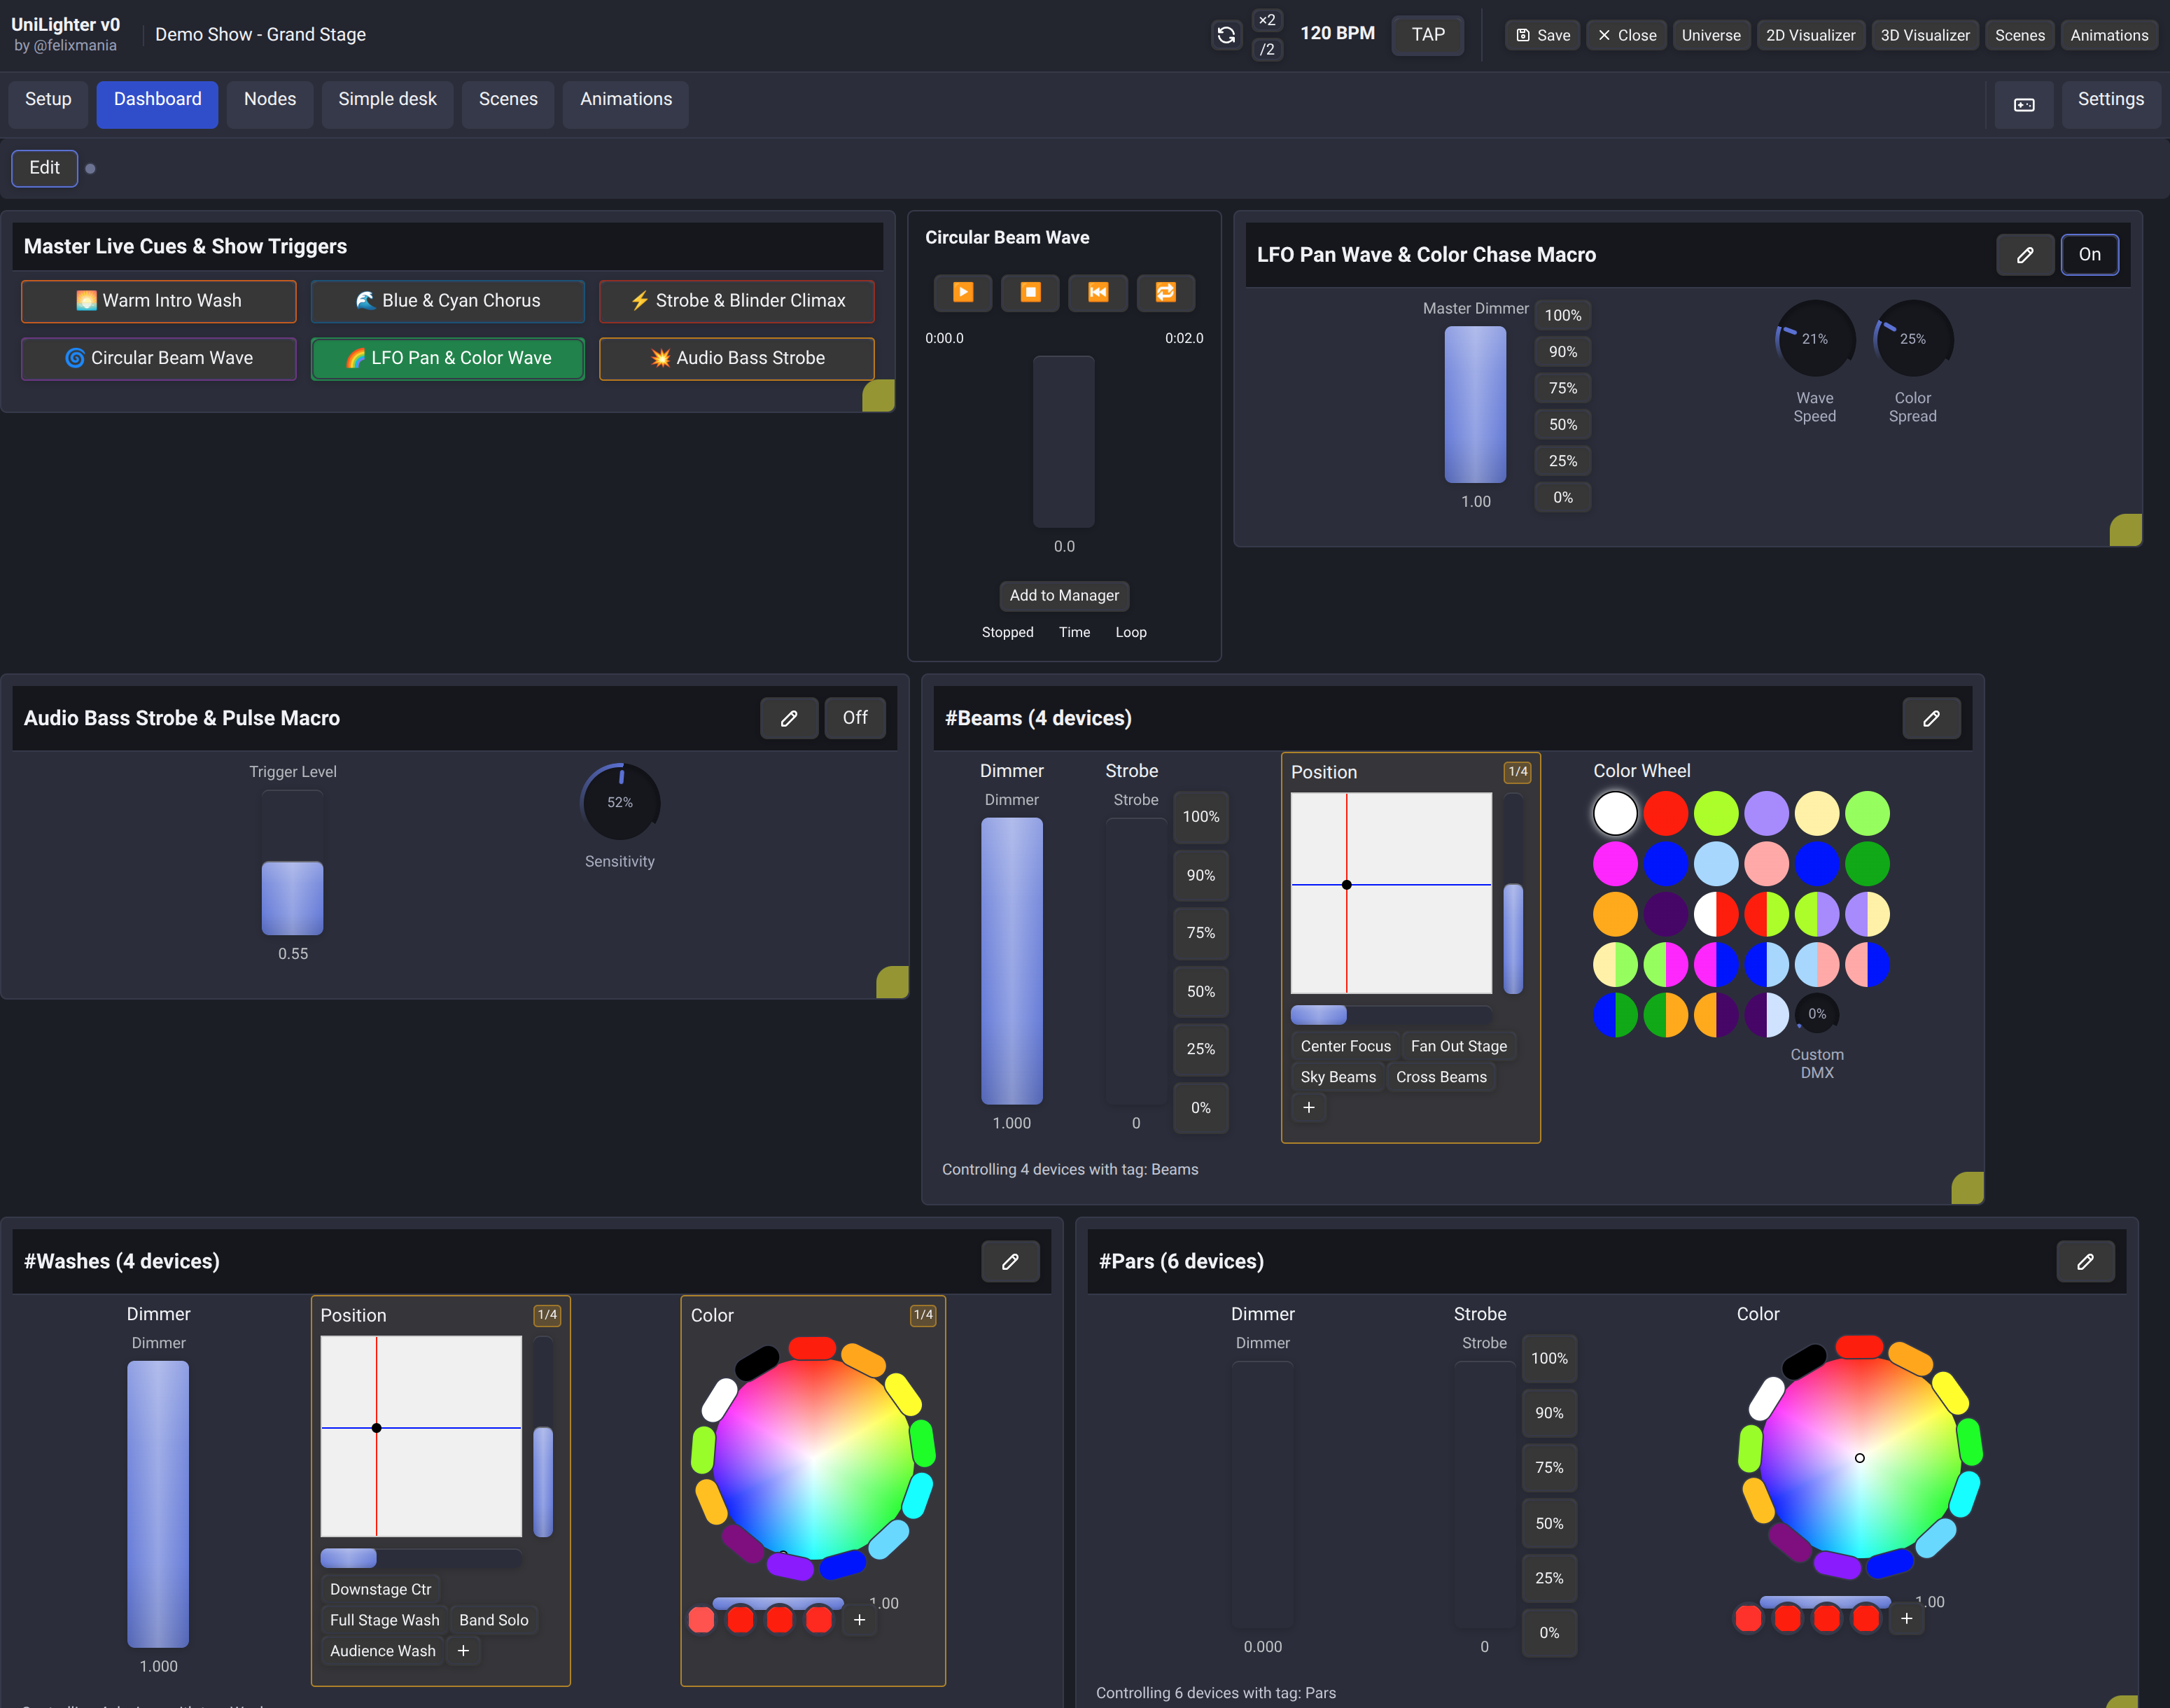Click resize handle of #Beams panel
This screenshot has width=2170, height=1708.
1967,1188
